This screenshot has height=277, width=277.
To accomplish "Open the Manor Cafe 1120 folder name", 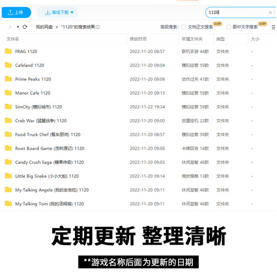I will [33, 93].
